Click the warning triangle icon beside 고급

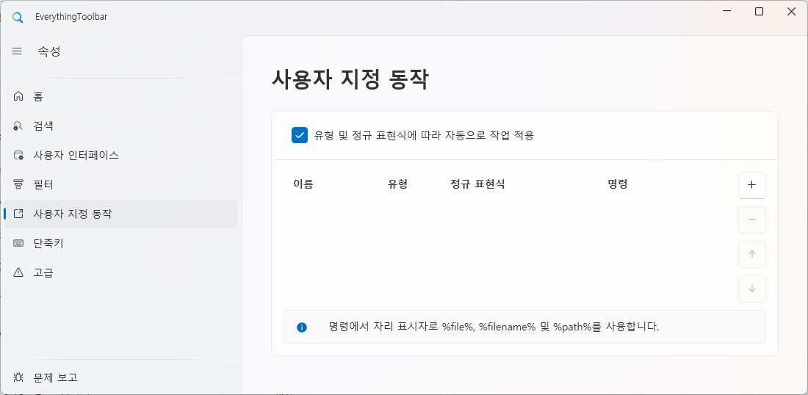18,272
